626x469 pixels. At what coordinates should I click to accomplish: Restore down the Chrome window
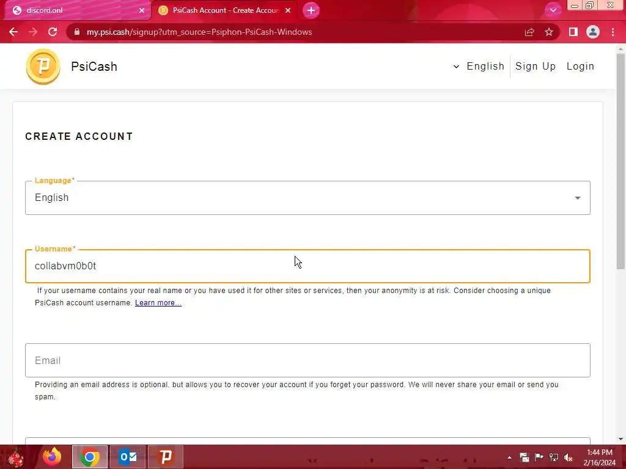coord(590,5)
